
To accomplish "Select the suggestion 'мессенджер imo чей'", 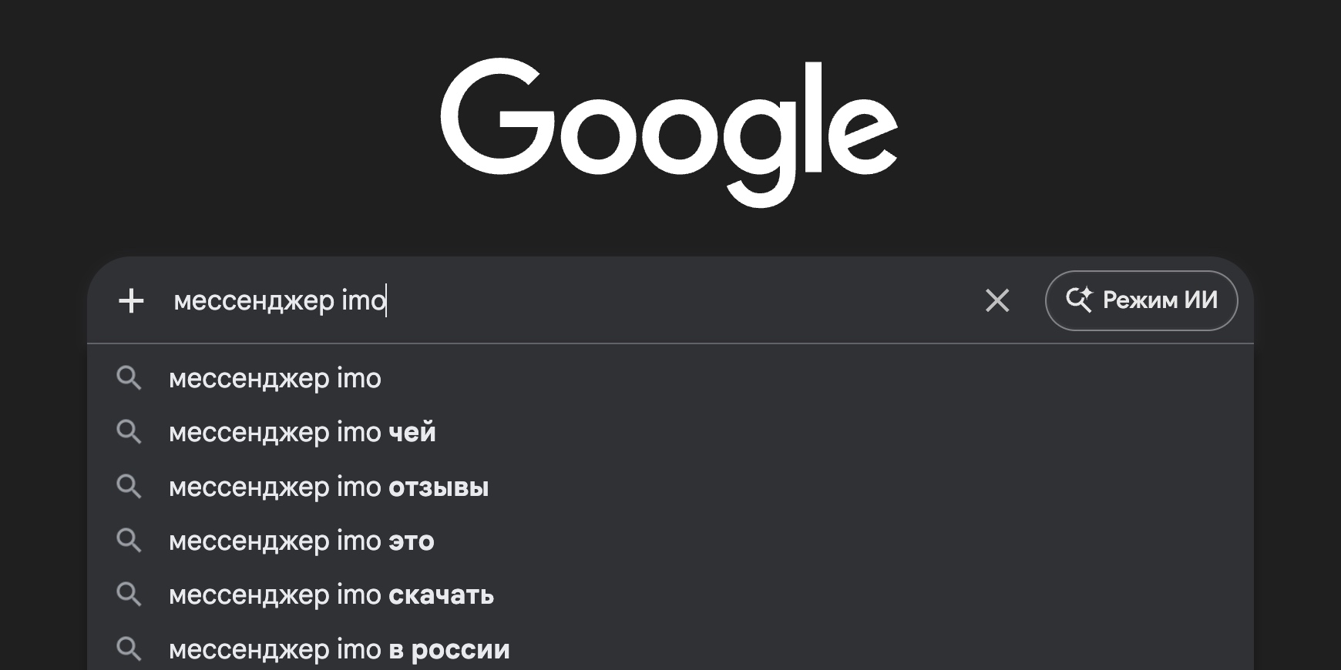I will tap(303, 432).
